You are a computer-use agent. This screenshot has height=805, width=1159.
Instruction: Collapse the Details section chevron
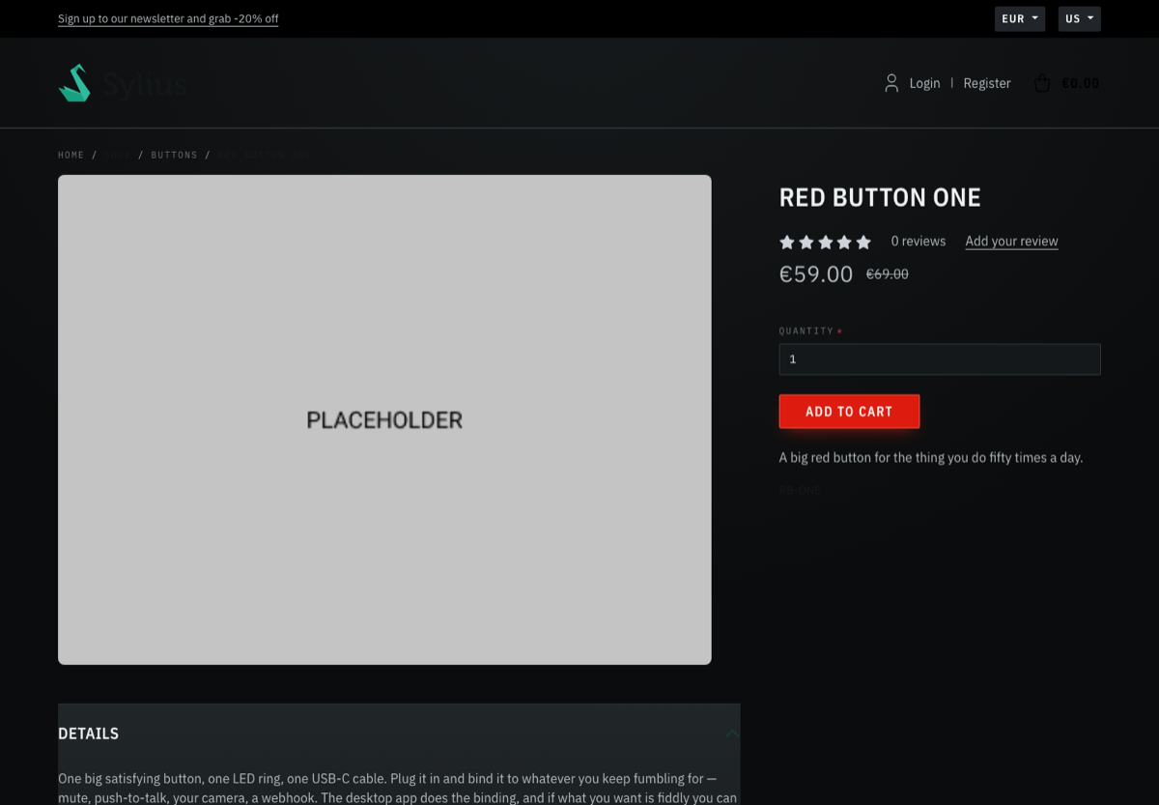(732, 733)
